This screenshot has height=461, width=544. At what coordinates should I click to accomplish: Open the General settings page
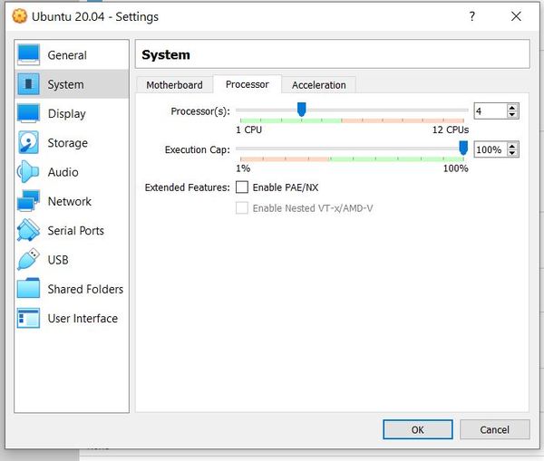pyautogui.click(x=72, y=54)
